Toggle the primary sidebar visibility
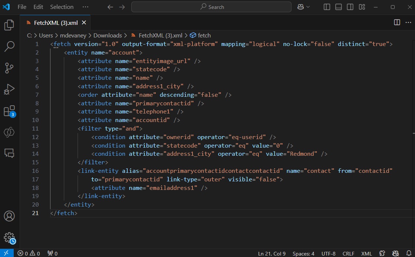This screenshot has width=415, height=257. click(x=326, y=7)
